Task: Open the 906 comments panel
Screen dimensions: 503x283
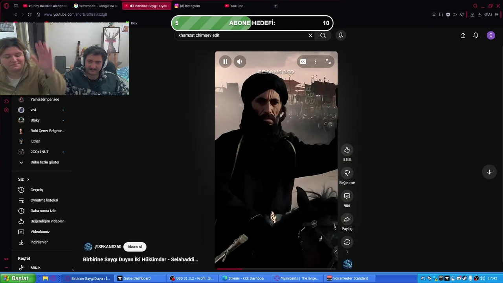Action: [x=347, y=196]
